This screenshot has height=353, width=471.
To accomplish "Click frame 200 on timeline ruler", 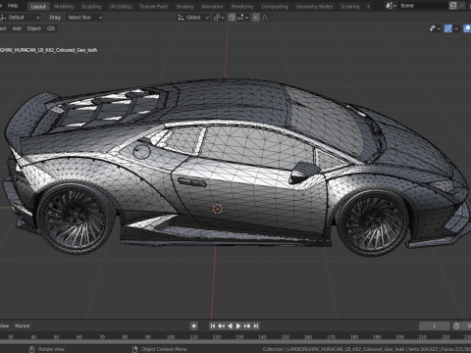I will [x=399, y=336].
